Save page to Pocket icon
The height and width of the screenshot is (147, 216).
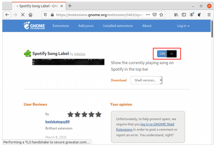pos(154,15)
